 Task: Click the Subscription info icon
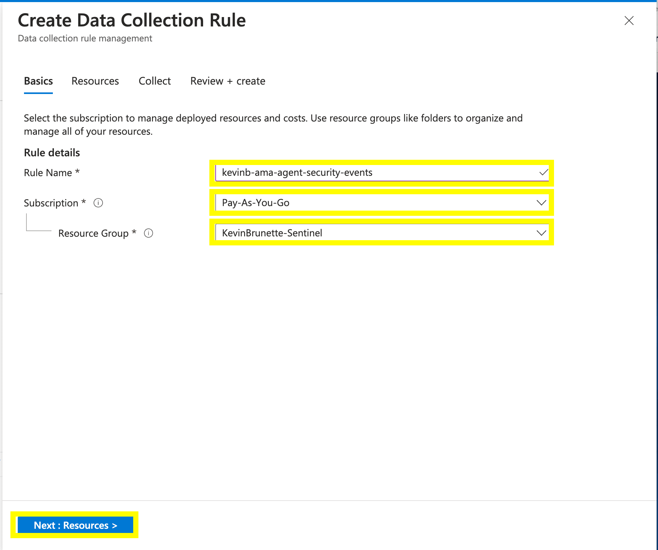click(x=98, y=203)
